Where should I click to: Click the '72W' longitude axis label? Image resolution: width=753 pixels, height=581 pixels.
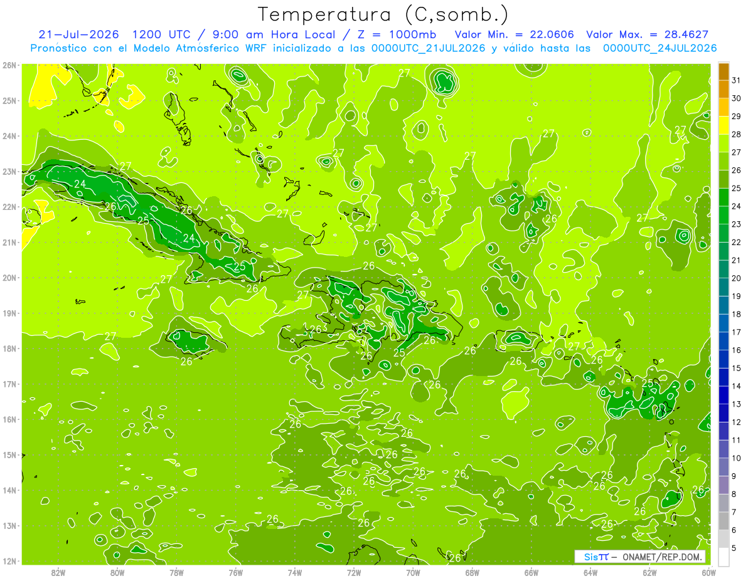[354, 572]
